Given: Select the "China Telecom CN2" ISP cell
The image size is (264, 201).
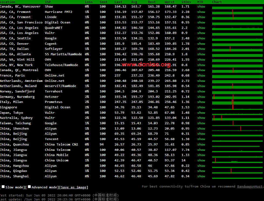Looking at the screenshot, I should coord(62,144).
